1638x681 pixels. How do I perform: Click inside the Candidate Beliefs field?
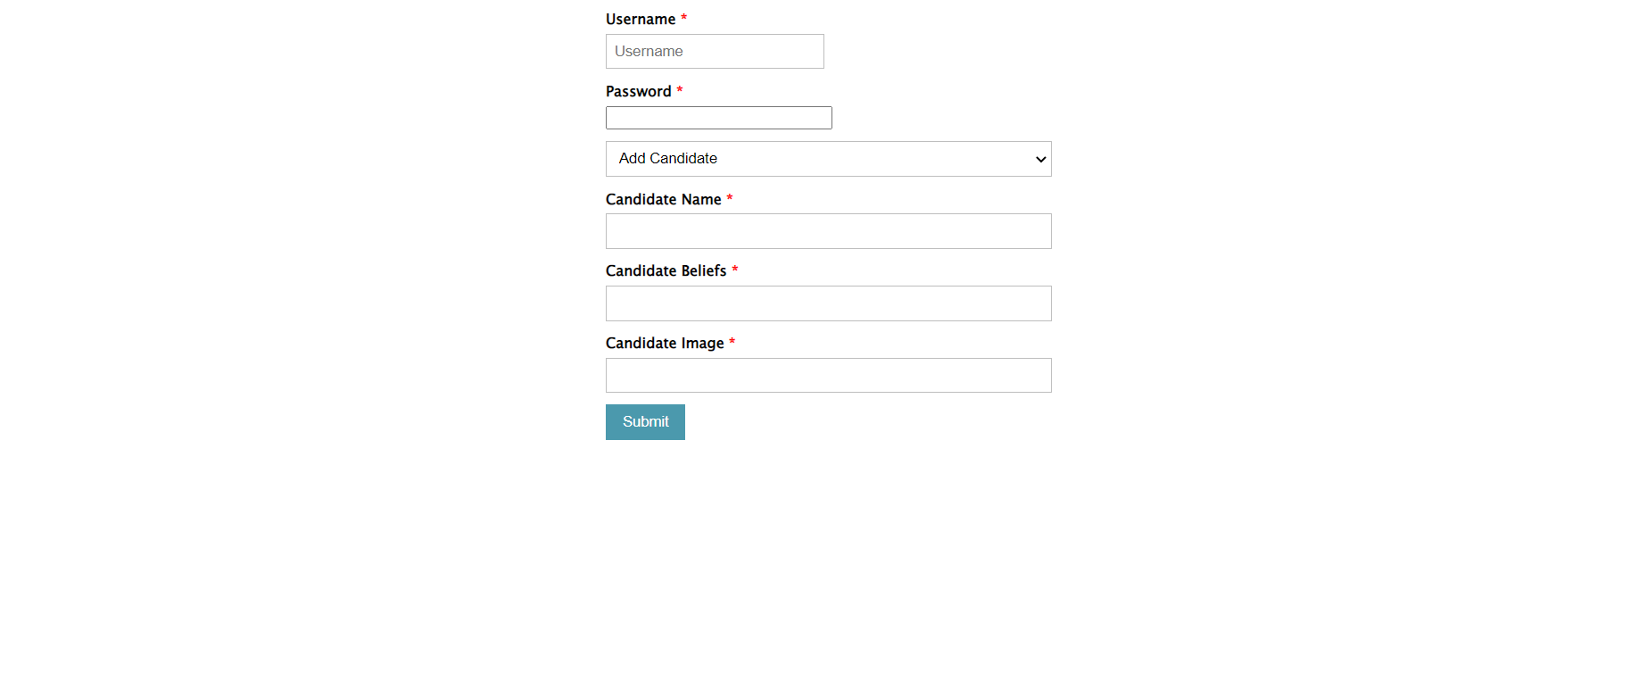[828, 303]
